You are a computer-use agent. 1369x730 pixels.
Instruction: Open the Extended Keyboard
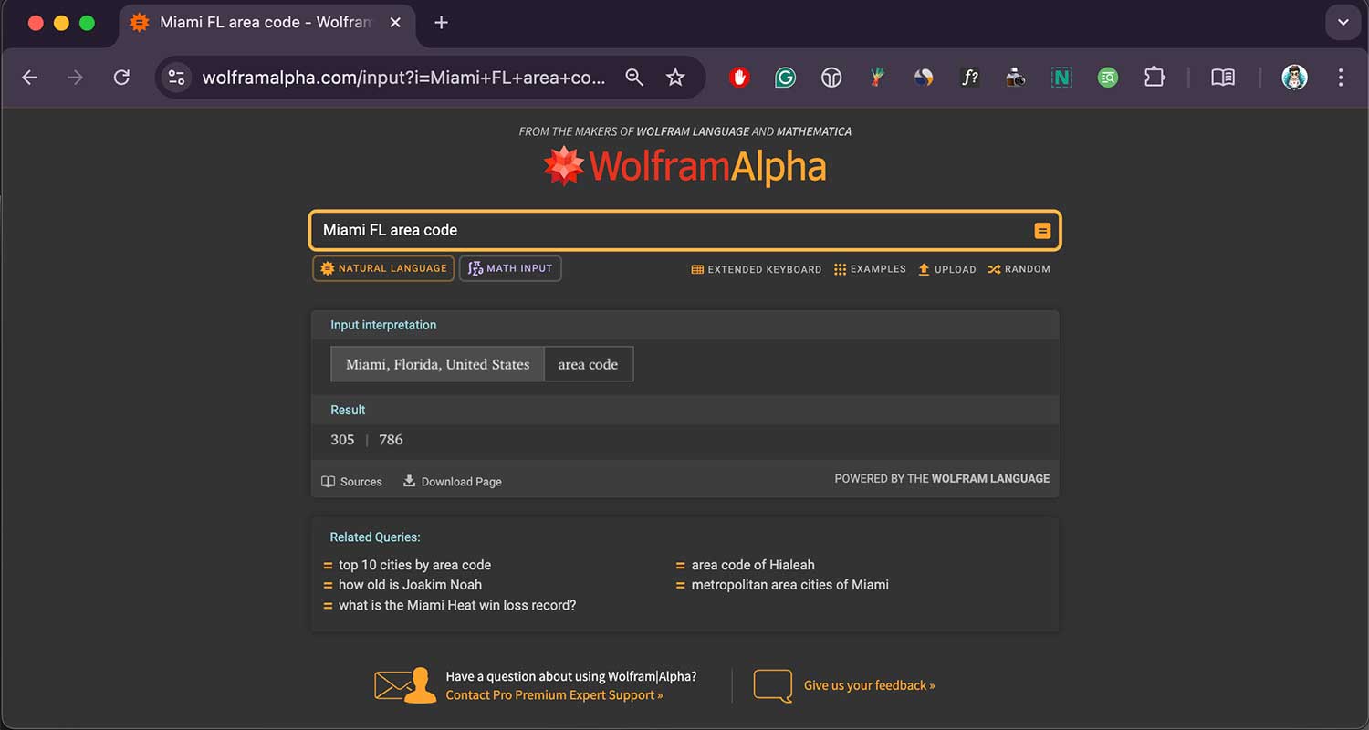pos(757,269)
